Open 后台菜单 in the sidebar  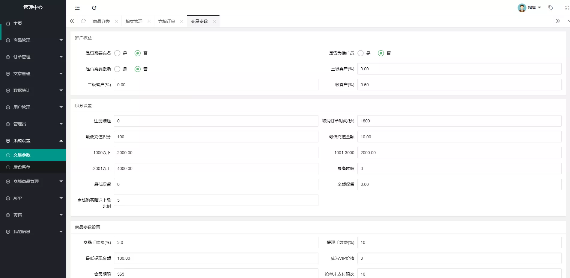(22, 167)
